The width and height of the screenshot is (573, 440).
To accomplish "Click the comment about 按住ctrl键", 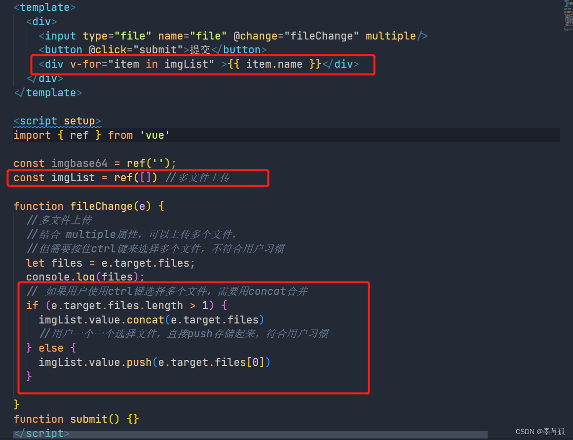I will tap(155, 249).
